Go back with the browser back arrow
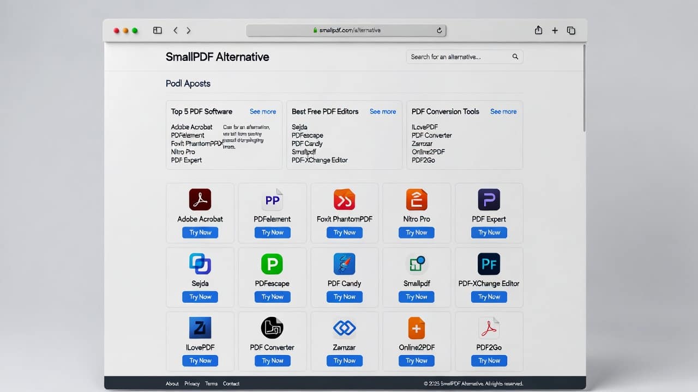 [176, 30]
